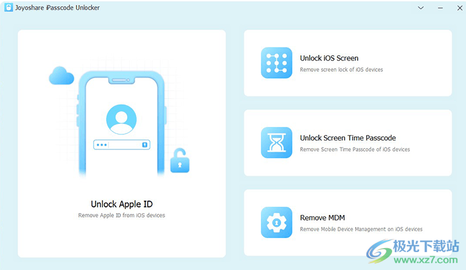Image resolution: width=466 pixels, height=270 pixels.
Task: Open the Unlock iOS Screen option
Action: click(x=348, y=63)
